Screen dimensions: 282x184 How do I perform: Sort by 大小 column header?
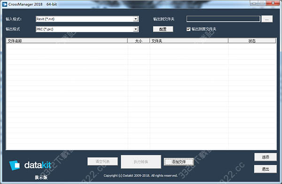(139, 41)
